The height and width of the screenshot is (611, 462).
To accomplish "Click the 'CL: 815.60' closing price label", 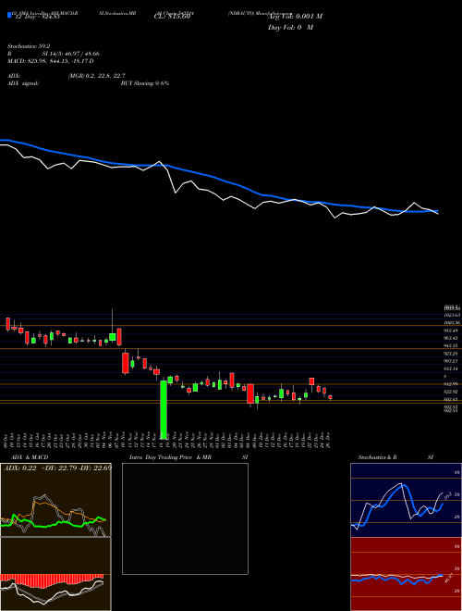I will click(x=172, y=17).
